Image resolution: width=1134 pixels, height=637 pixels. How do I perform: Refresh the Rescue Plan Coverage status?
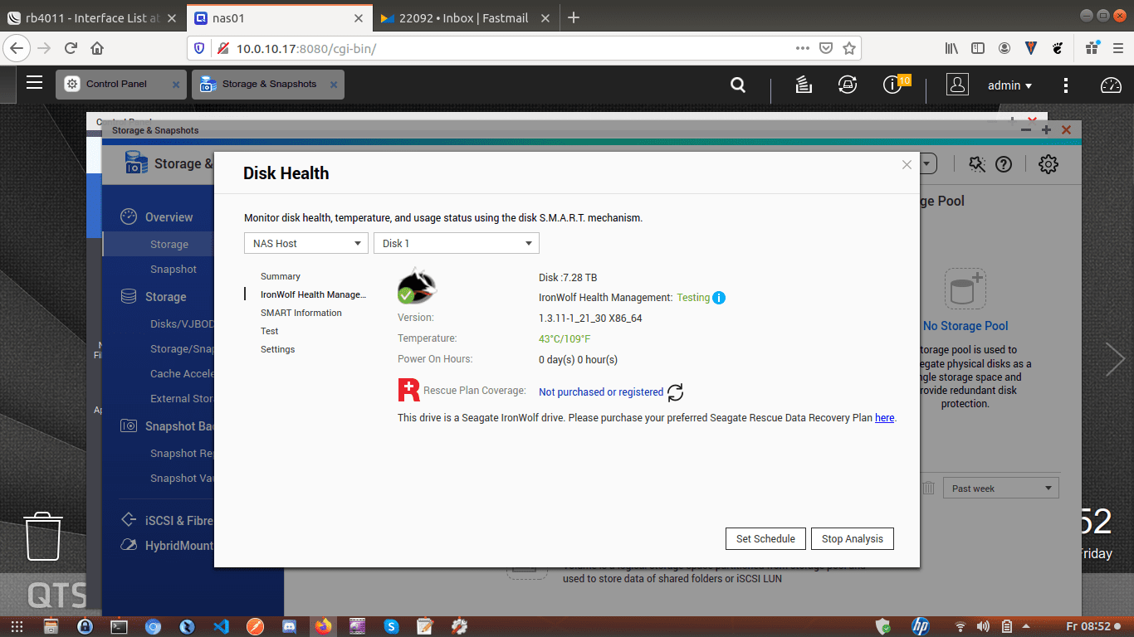pyautogui.click(x=676, y=392)
